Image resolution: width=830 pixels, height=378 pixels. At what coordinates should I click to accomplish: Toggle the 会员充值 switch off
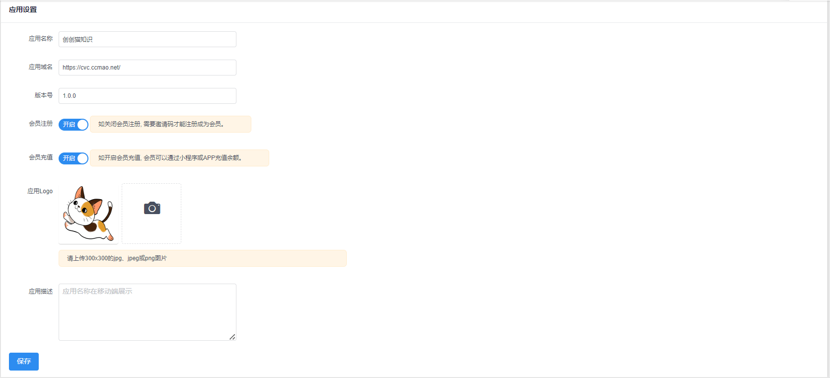pos(74,158)
